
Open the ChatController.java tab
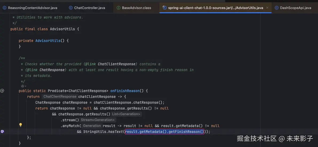pos(87,8)
